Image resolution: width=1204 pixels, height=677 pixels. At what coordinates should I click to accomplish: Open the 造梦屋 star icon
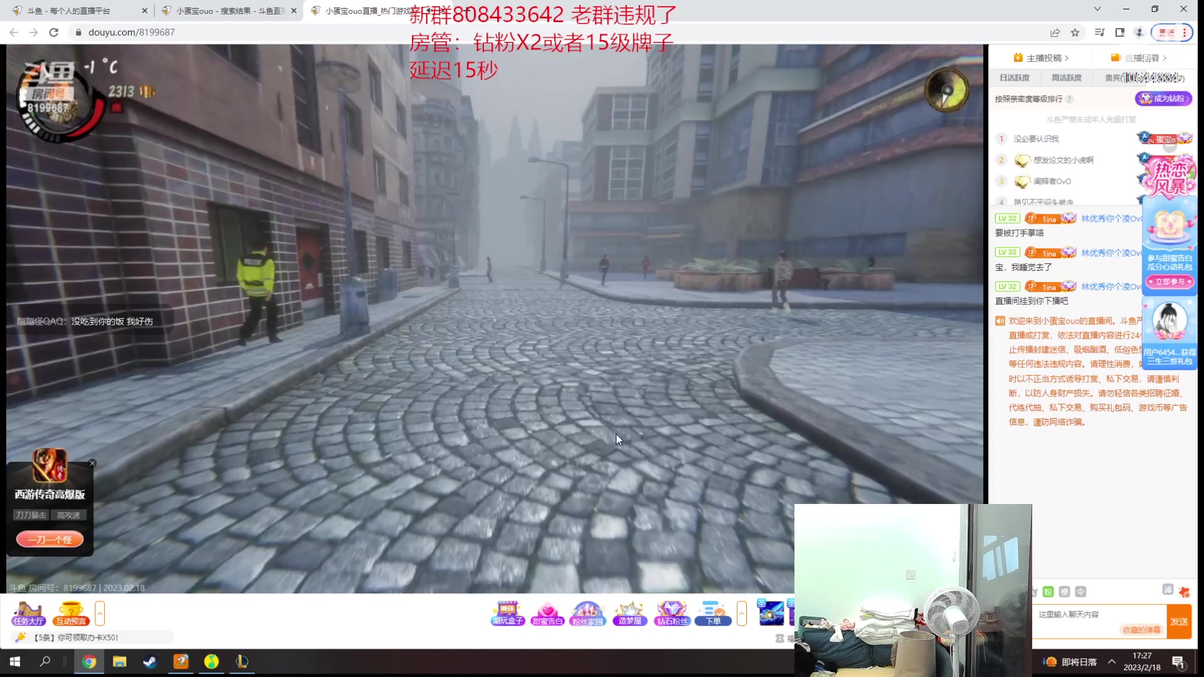[x=630, y=613]
